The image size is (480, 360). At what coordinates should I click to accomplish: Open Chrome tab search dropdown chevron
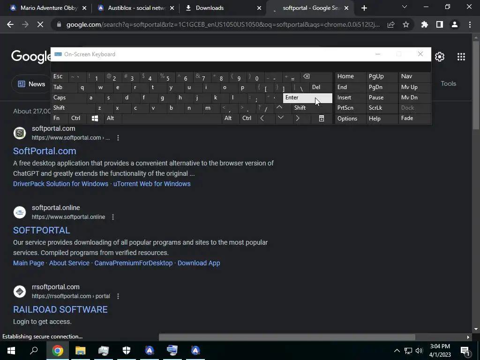click(405, 7)
